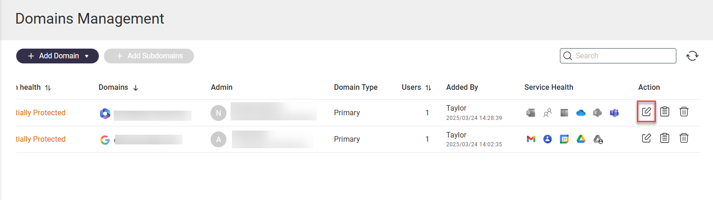Click the Add Subdomains button
This screenshot has height=200, width=713.
(x=149, y=56)
